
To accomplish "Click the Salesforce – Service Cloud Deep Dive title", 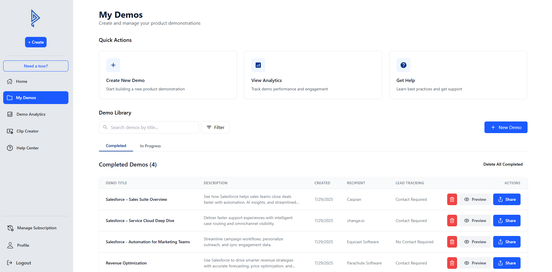I will [x=140, y=221].
